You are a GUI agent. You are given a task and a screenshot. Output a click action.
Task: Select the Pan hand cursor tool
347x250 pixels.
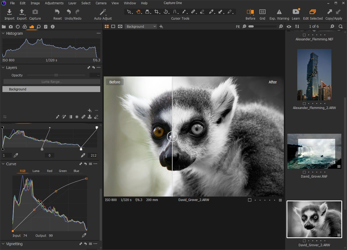pos(138,12)
